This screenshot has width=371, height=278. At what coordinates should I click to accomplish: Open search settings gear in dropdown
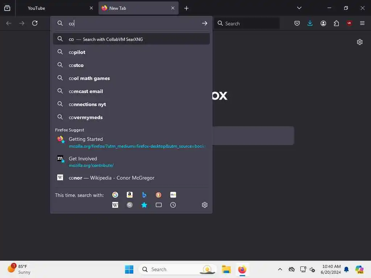coord(205,205)
